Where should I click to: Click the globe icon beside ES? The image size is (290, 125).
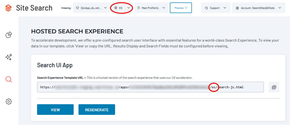point(116,8)
